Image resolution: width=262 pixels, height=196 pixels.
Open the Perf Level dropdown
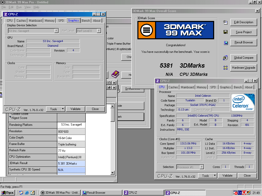tap(99, 31)
